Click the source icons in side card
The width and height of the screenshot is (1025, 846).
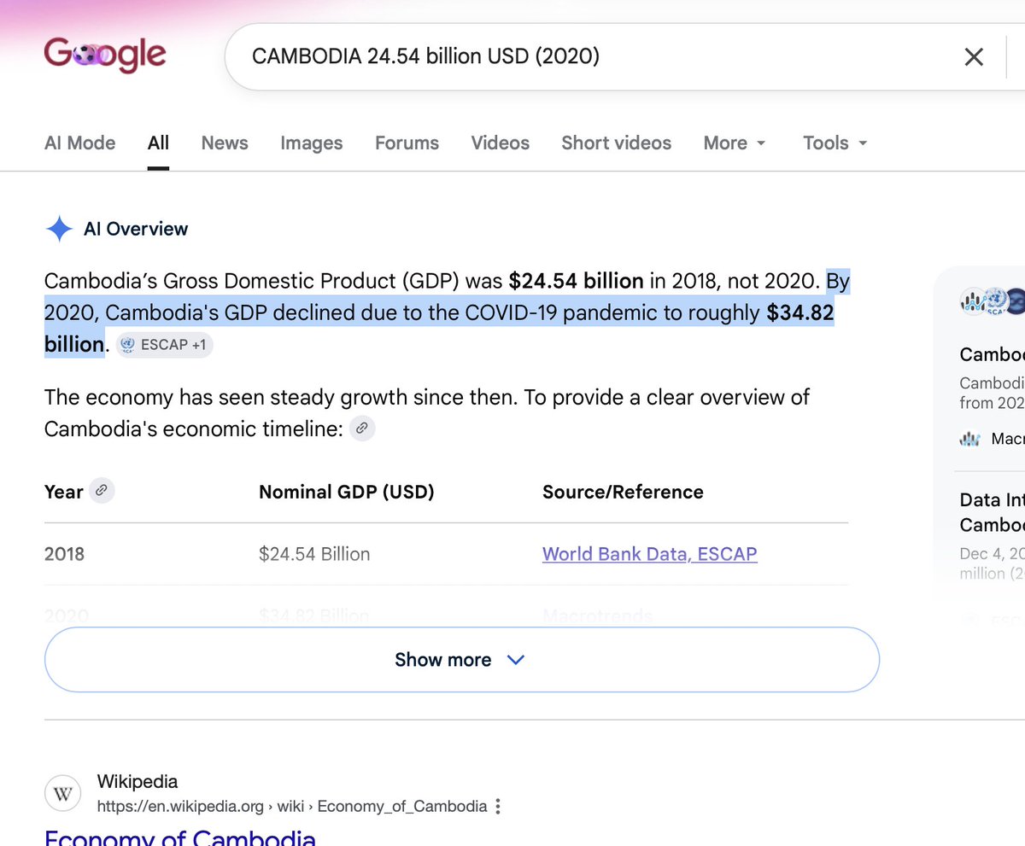992,301
